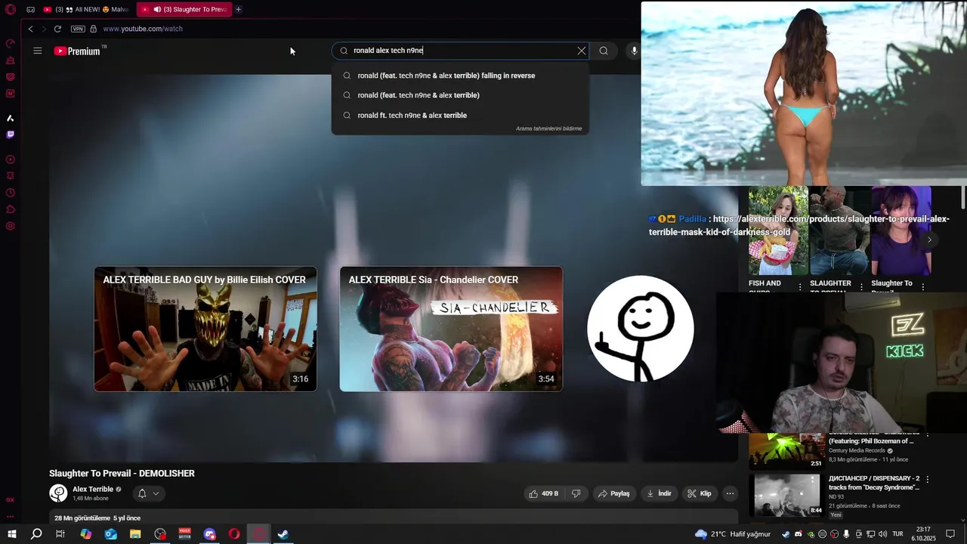Image resolution: width=967 pixels, height=544 pixels.
Task: Open more options for the 'SLAUGHTER TO PREVAIL' shelf card
Action: point(862,286)
